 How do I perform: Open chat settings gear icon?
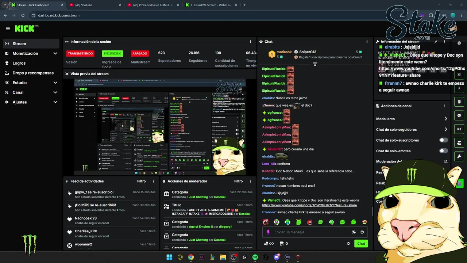tap(348, 244)
